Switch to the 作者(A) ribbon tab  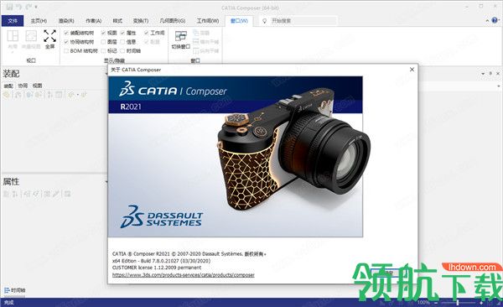[x=94, y=21]
